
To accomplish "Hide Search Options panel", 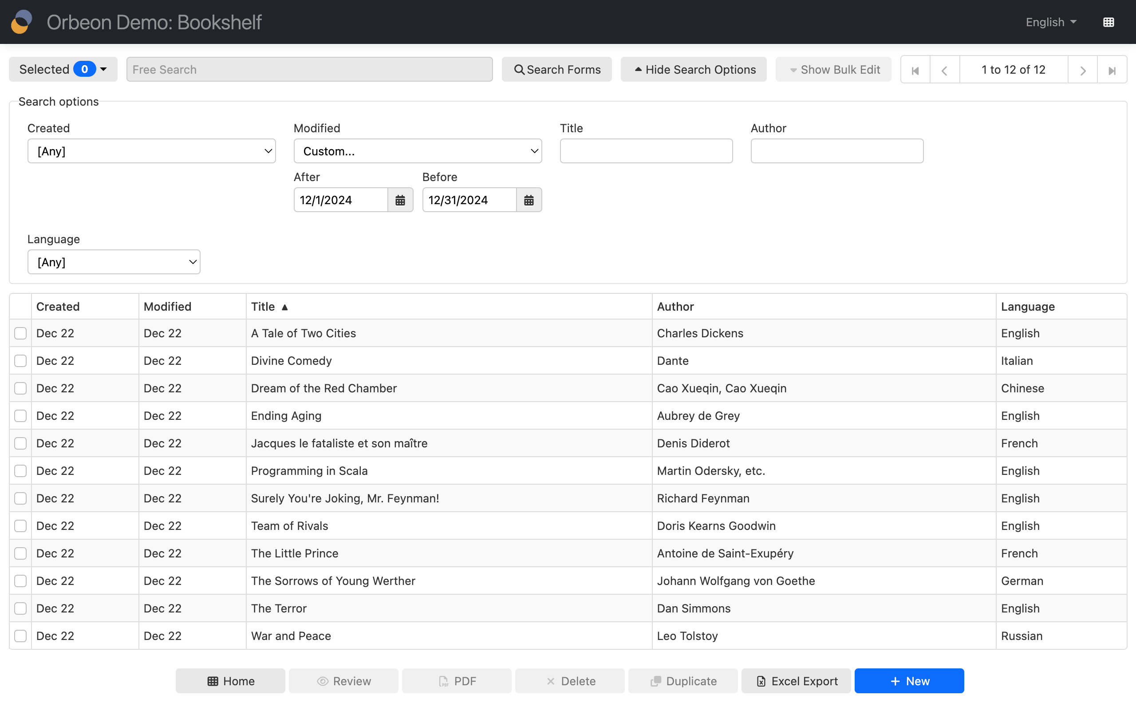I will tap(694, 69).
